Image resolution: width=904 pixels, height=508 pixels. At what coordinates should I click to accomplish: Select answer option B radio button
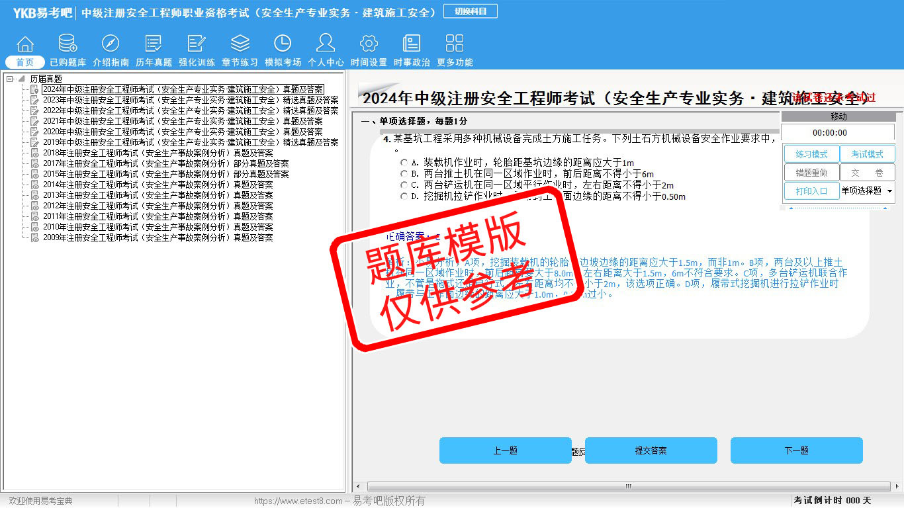[x=404, y=174]
